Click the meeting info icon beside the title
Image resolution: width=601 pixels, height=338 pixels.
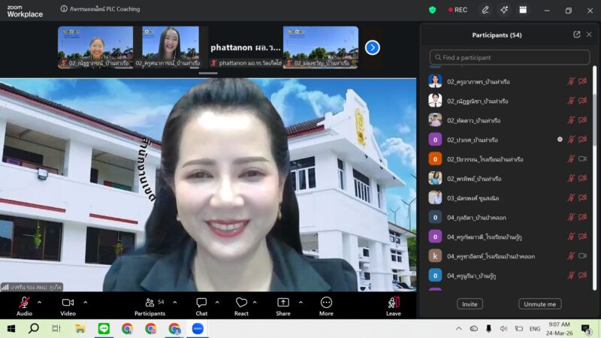(64, 10)
